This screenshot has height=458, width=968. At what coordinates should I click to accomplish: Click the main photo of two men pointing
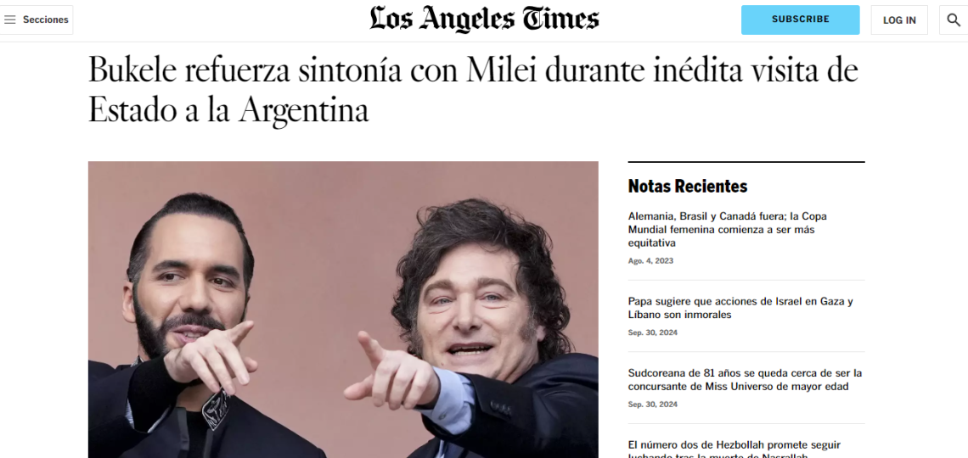tap(343, 310)
